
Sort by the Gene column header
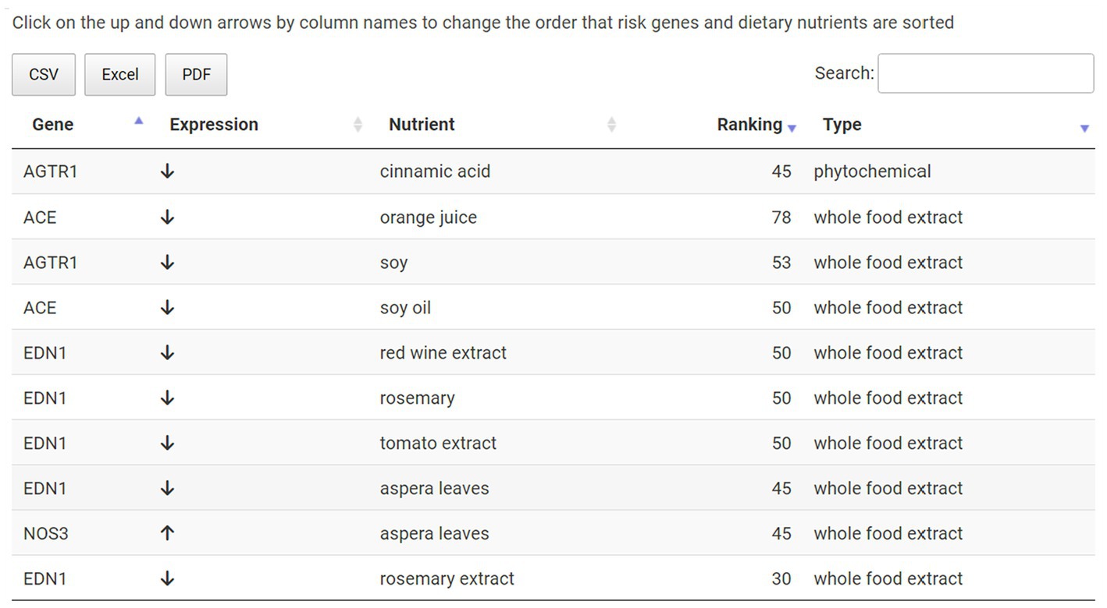click(53, 125)
